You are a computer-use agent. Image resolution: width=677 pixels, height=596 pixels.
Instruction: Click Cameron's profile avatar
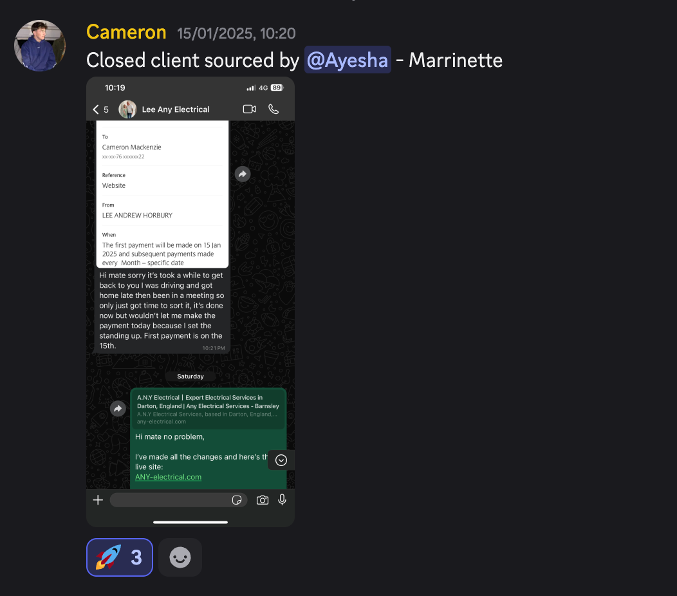pyautogui.click(x=40, y=46)
